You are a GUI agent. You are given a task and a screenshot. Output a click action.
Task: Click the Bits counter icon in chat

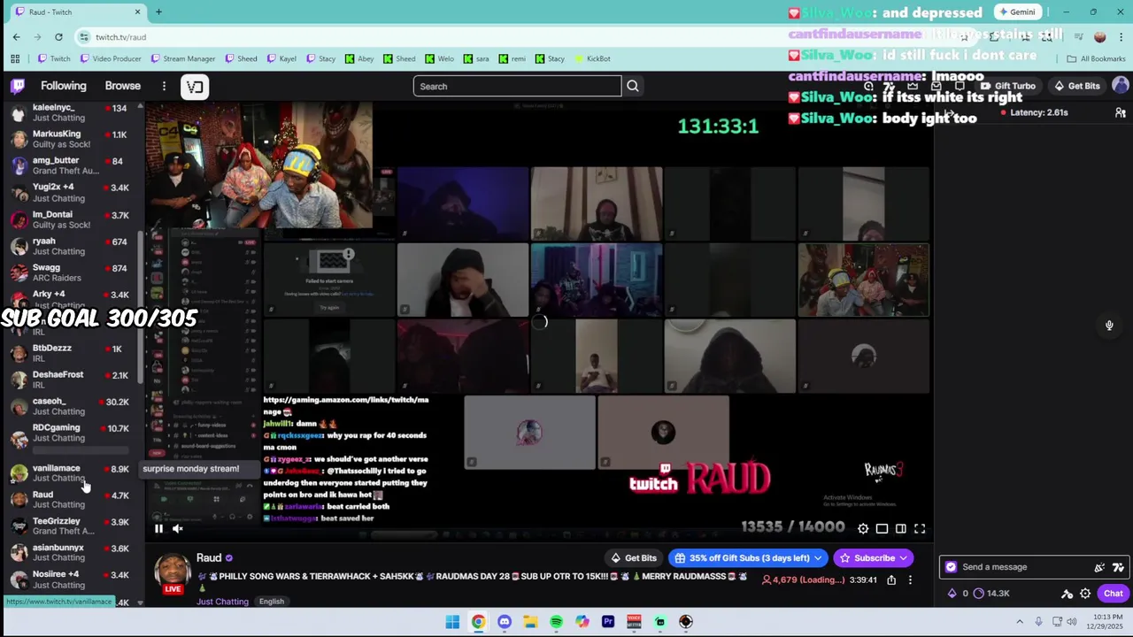pos(952,594)
